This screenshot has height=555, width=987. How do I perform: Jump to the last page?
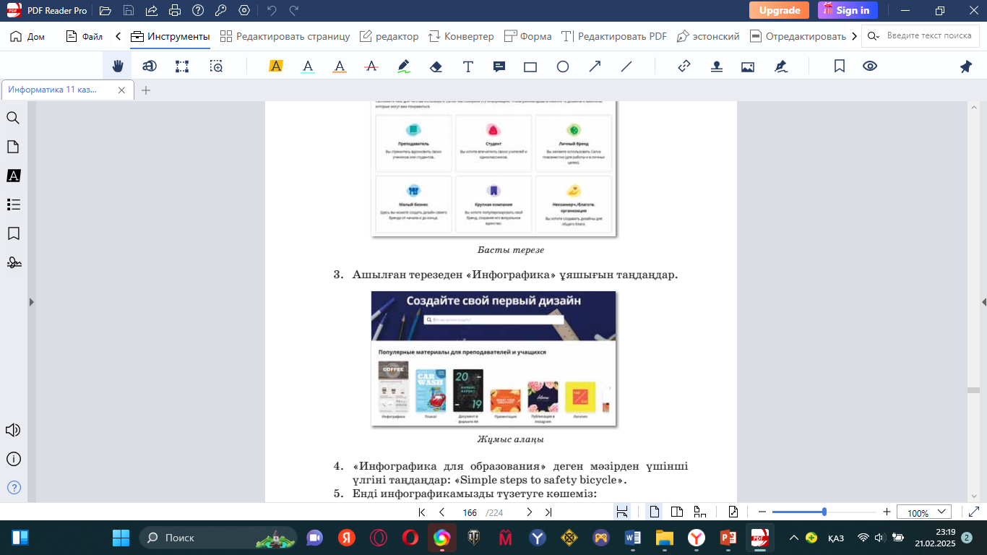(548, 512)
